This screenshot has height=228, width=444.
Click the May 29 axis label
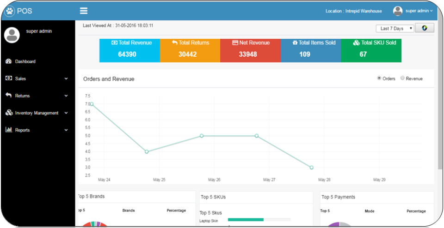coord(379,180)
